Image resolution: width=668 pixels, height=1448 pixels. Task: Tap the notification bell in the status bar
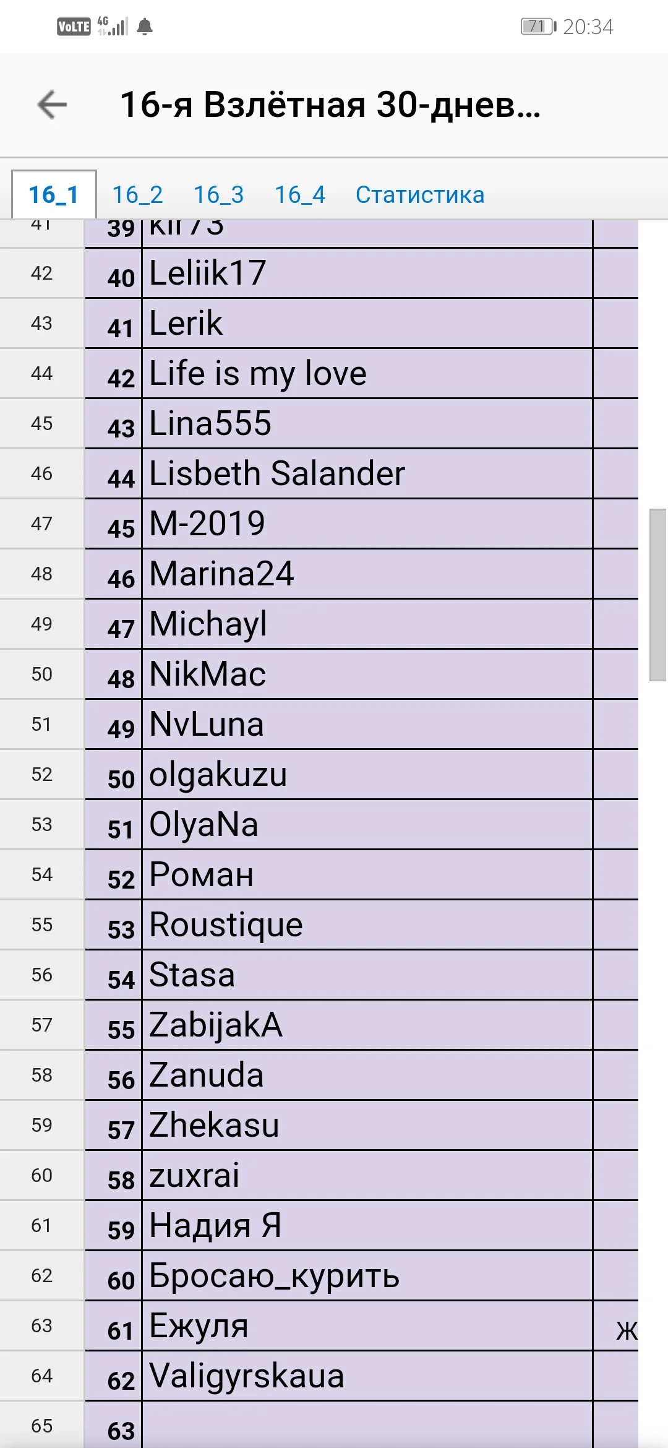[x=147, y=26]
